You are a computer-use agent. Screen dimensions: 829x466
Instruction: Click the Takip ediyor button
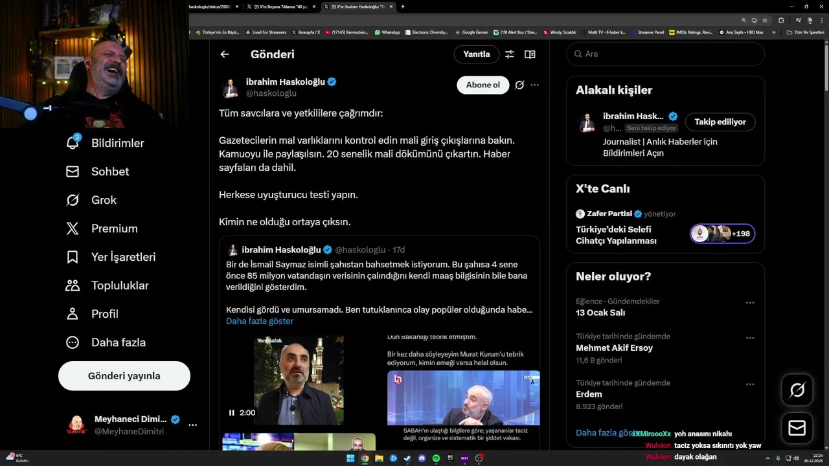(720, 122)
